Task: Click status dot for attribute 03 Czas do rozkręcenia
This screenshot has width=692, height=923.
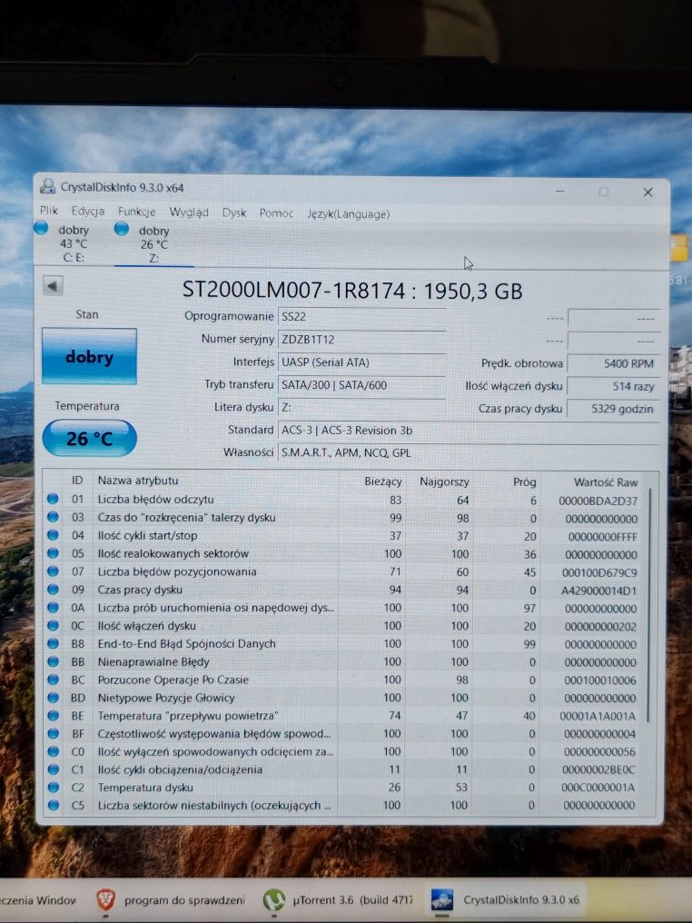Action: [53, 518]
